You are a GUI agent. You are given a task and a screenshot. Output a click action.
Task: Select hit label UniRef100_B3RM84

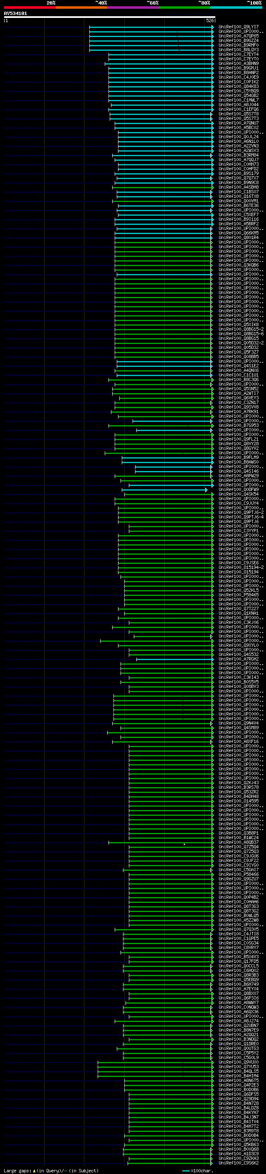(239, 155)
